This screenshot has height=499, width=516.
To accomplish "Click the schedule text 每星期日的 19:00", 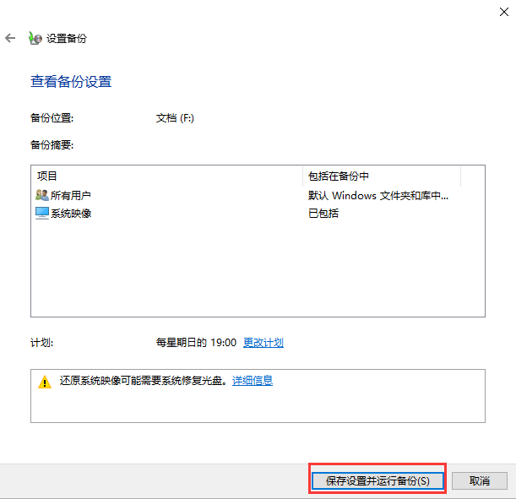I will [x=196, y=342].
